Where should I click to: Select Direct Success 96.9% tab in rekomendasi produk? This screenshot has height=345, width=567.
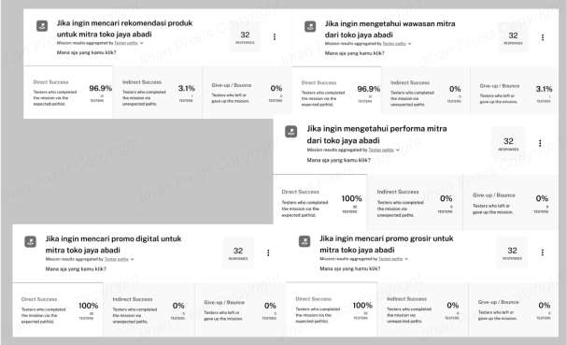(68, 93)
